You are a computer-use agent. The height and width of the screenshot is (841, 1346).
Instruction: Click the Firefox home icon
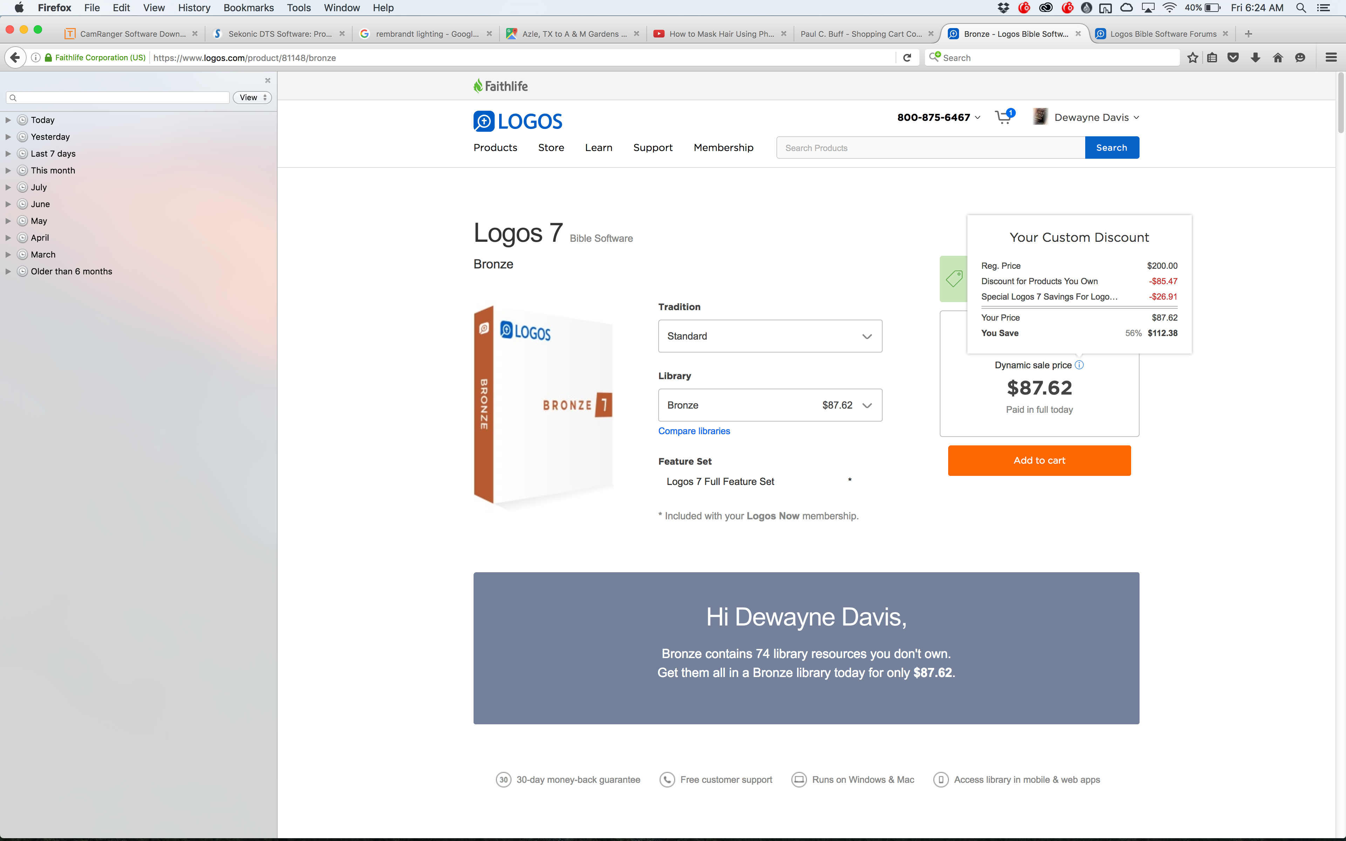(x=1278, y=58)
